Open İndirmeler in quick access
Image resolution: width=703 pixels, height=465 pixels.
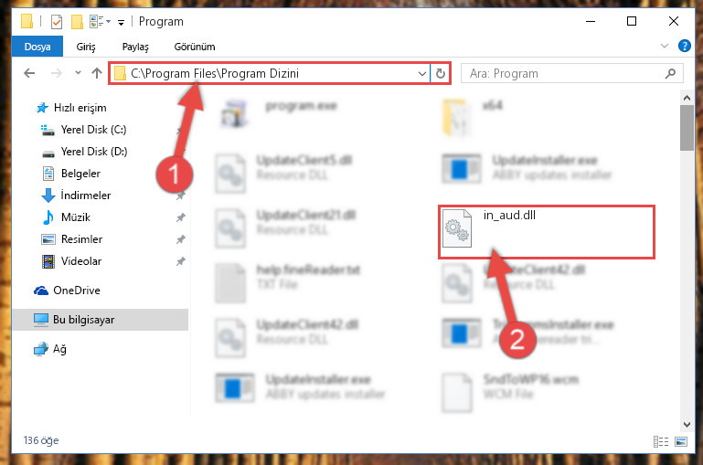coord(86,196)
